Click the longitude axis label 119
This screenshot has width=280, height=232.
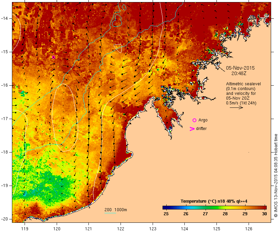pyautogui.click(x=25, y=229)
